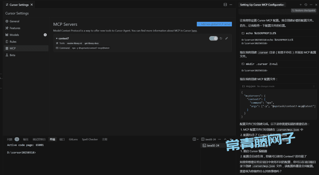This screenshot has width=319, height=175.
Task: Close the chat panel
Action: [x=316, y=4]
